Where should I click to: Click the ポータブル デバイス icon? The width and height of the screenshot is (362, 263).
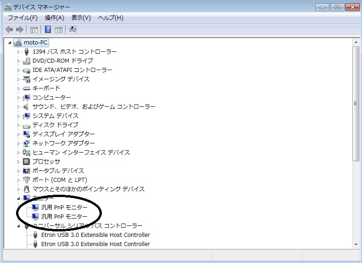[27, 171]
